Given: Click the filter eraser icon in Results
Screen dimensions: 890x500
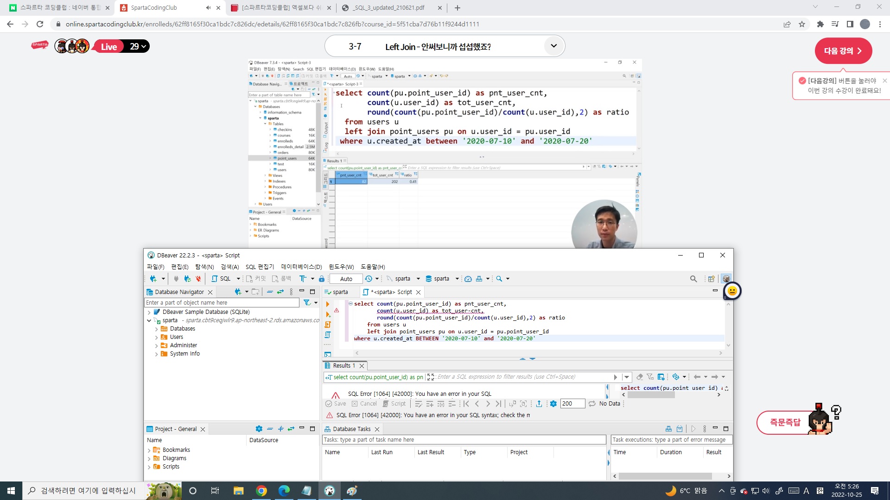Looking at the screenshot, I should tap(640, 377).
